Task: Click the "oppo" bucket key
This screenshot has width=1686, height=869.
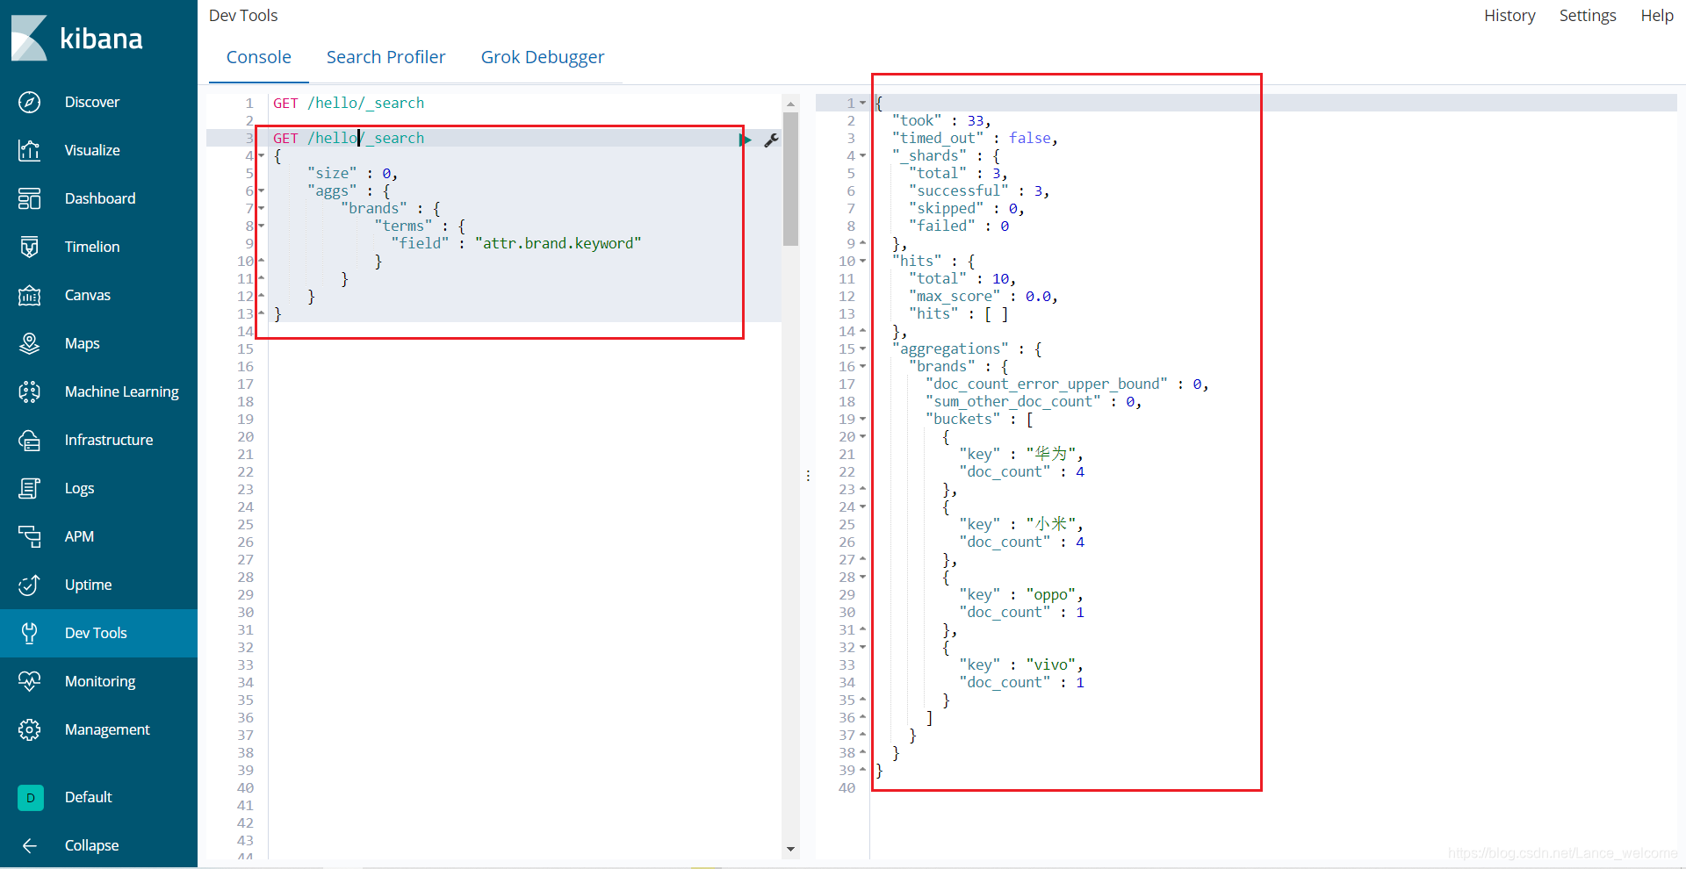Action: [1050, 594]
